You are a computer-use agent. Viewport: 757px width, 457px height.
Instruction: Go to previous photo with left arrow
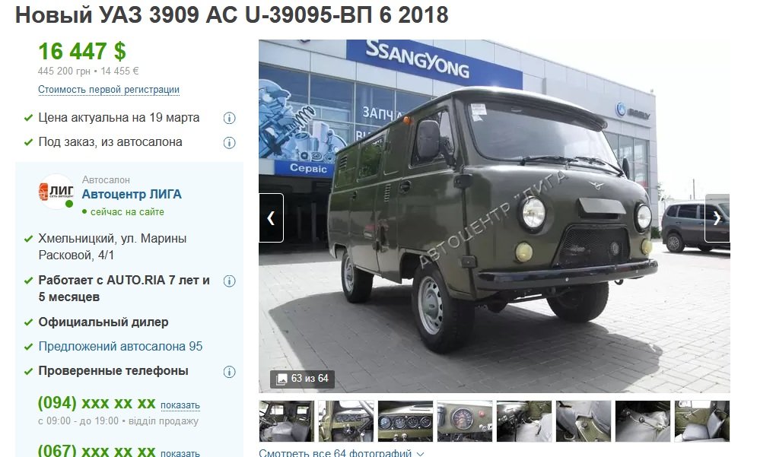pos(271,218)
